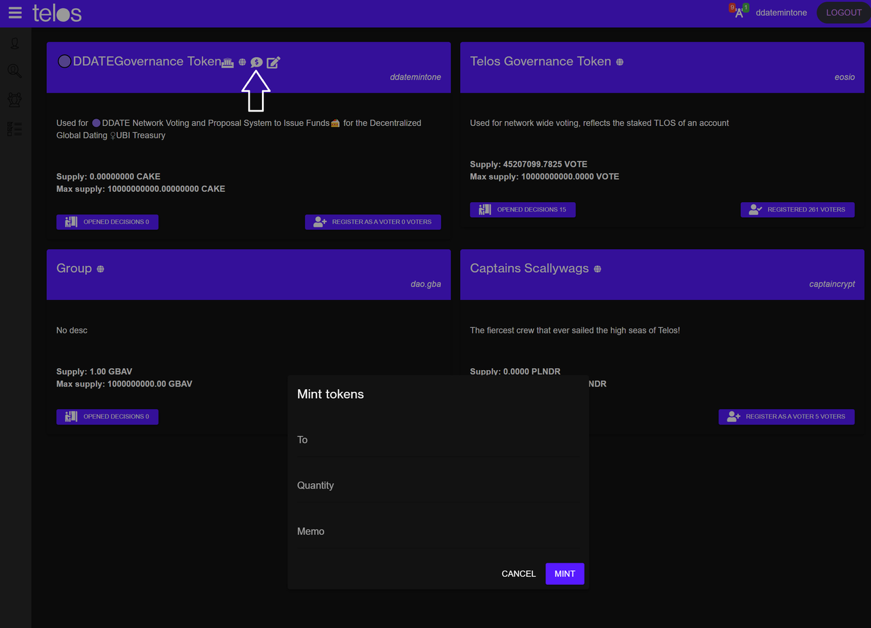The height and width of the screenshot is (628, 871).
Task: Open the group icon in the sidebar
Action: click(x=15, y=99)
